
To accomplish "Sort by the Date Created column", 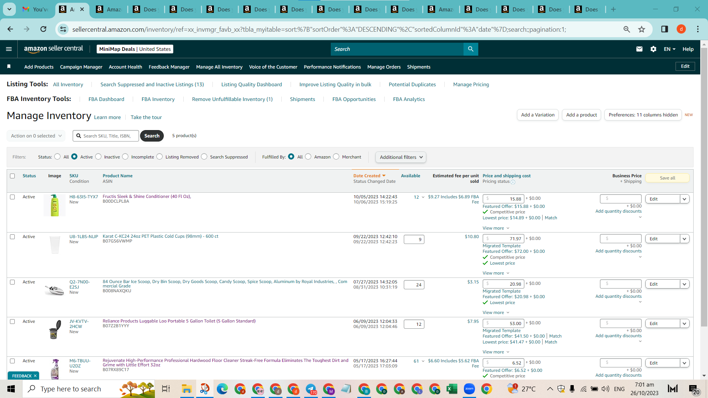I will tap(369, 176).
